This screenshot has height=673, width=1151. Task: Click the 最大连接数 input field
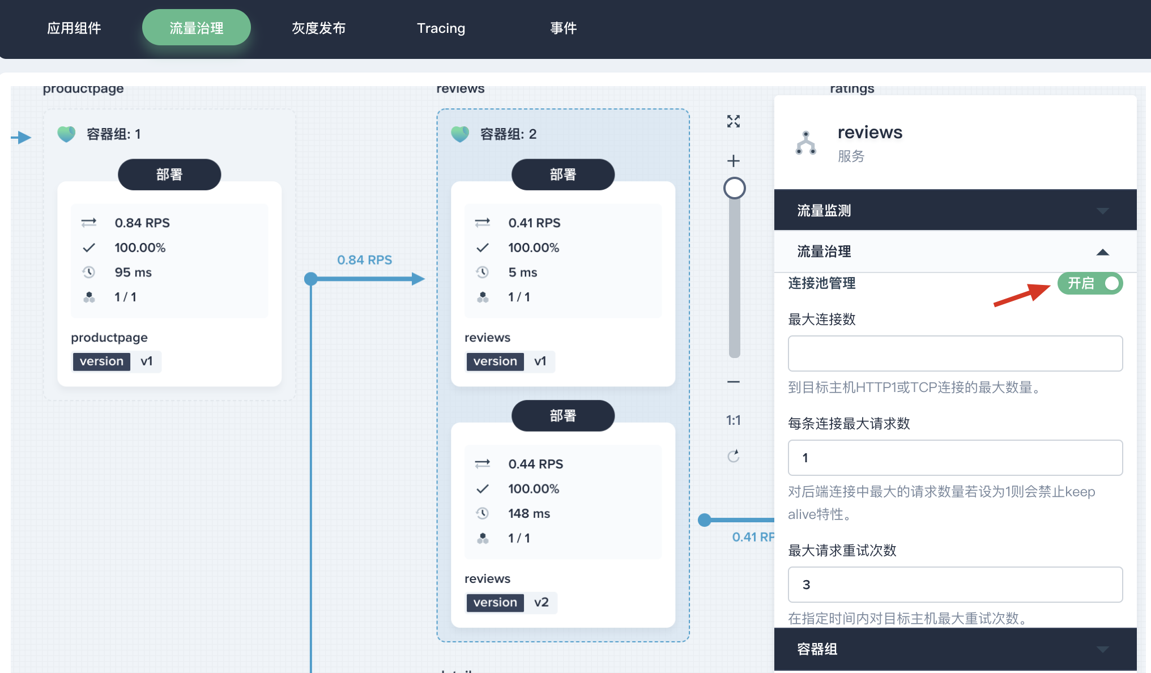954,352
